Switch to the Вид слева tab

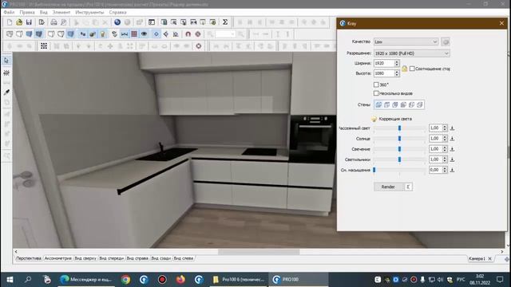pos(184,258)
